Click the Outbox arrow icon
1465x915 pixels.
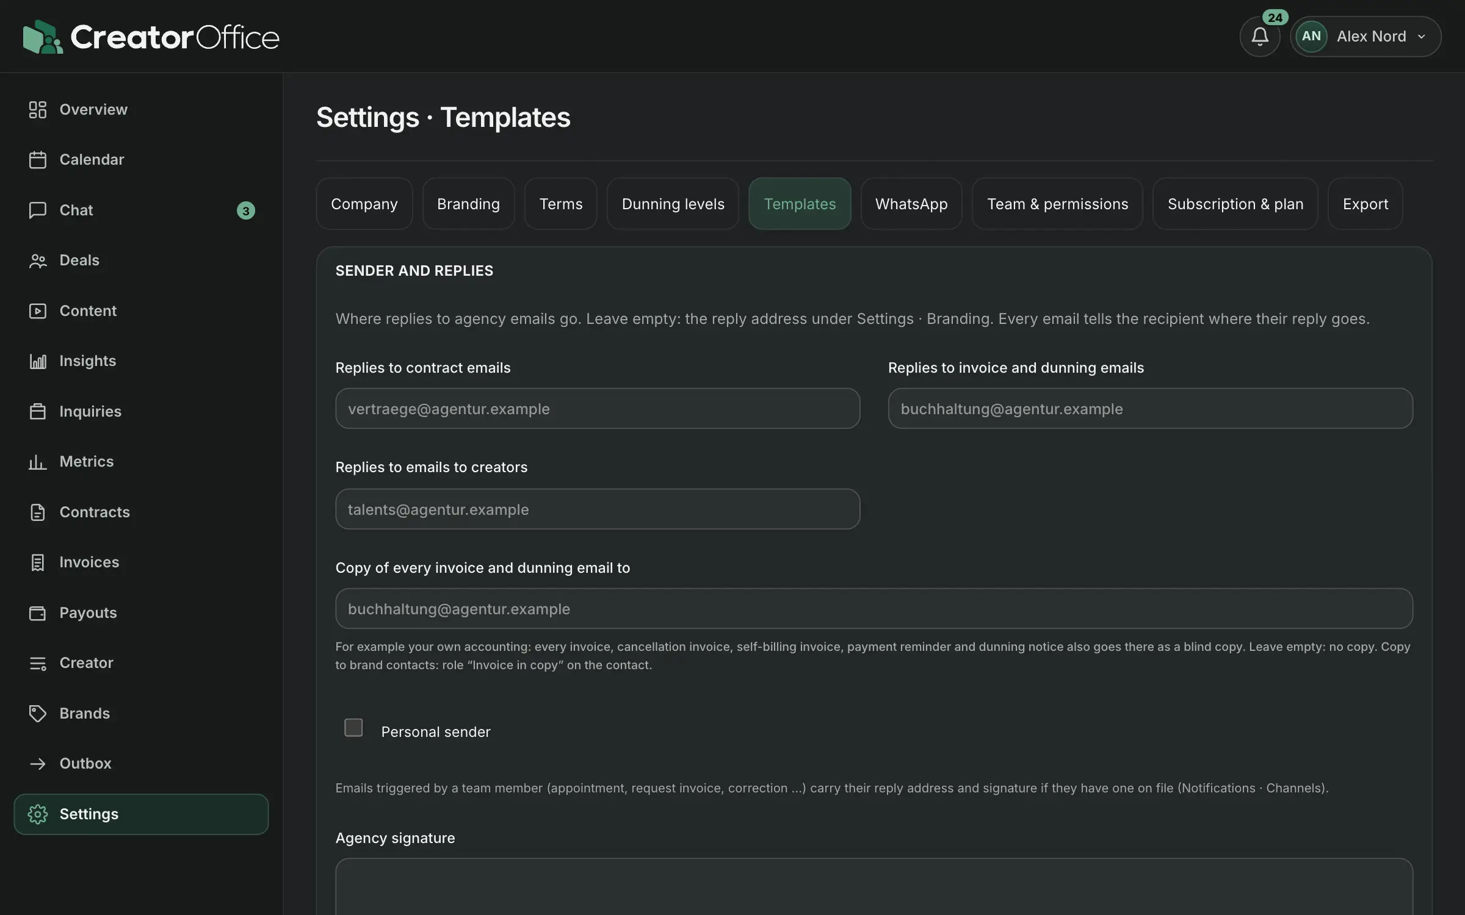click(38, 764)
